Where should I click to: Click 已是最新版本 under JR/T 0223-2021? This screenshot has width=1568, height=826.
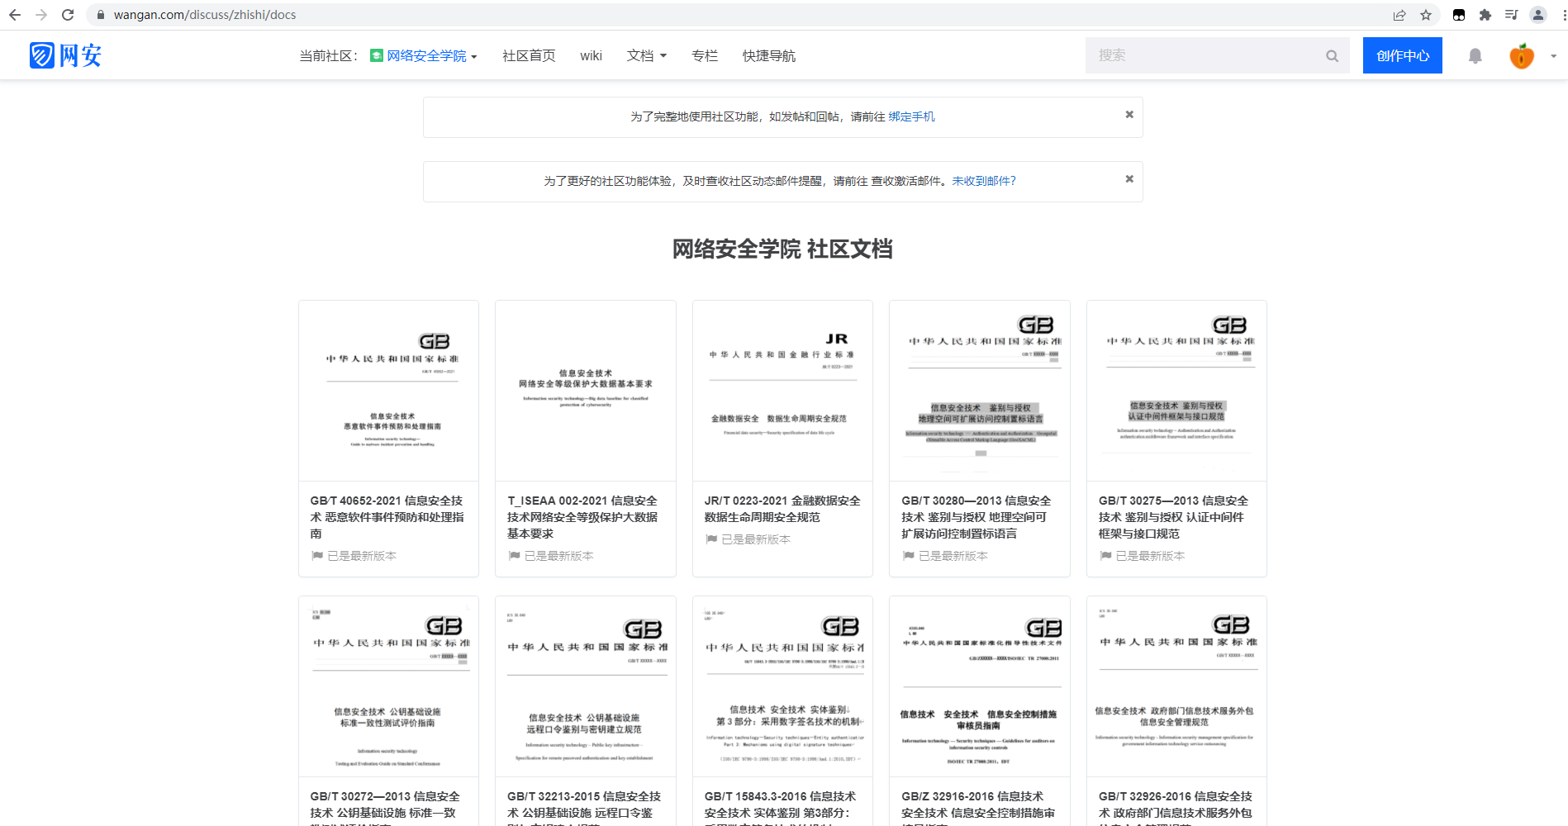[x=756, y=539]
